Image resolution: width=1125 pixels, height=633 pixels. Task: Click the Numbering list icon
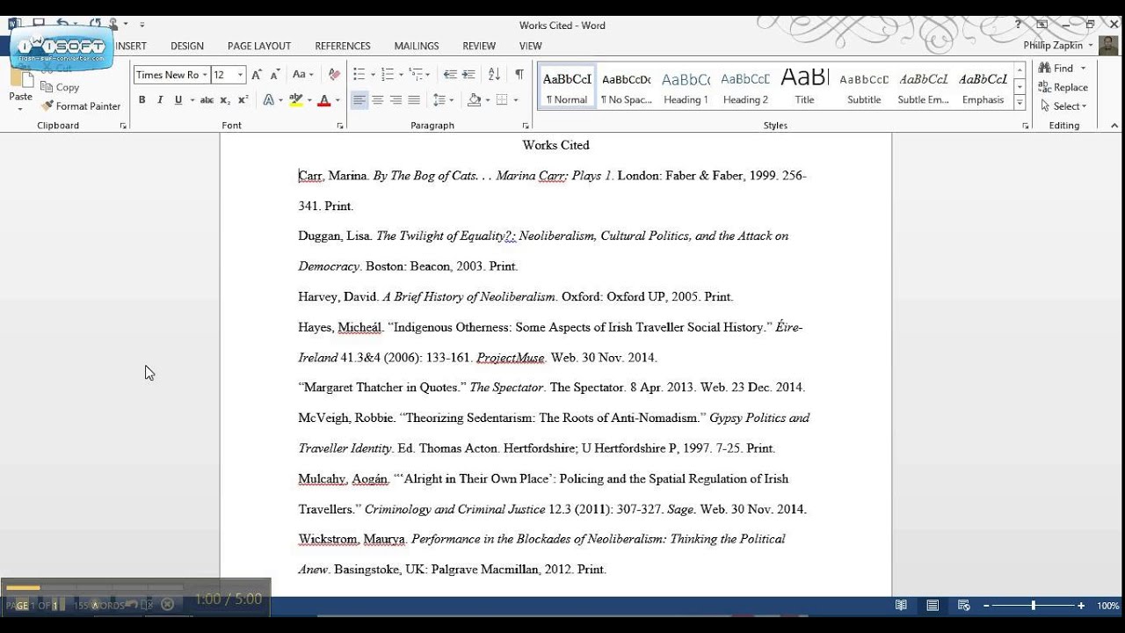[x=388, y=75]
